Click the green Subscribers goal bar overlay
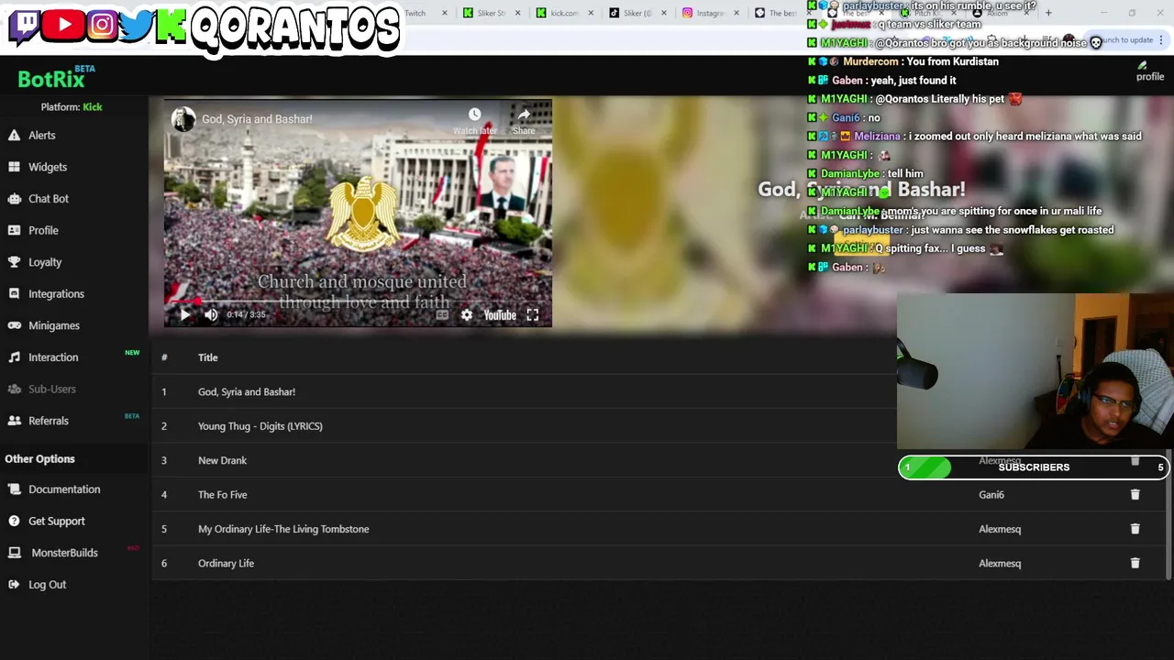Screen dimensions: 1174x660 pyautogui.click(x=1034, y=467)
